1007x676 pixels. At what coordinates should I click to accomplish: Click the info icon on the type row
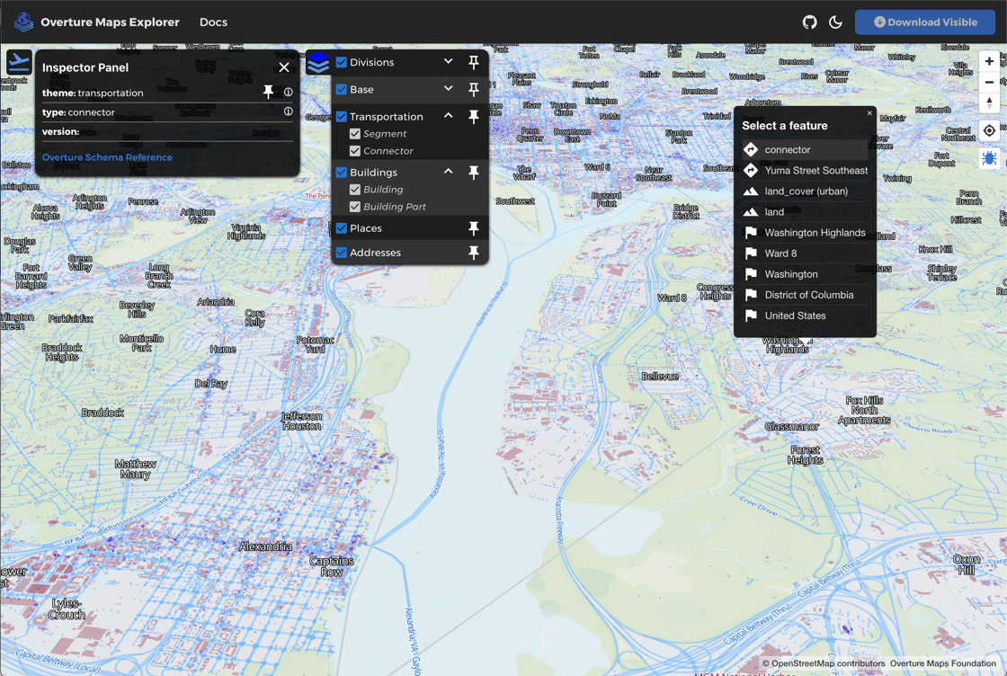coord(289,111)
